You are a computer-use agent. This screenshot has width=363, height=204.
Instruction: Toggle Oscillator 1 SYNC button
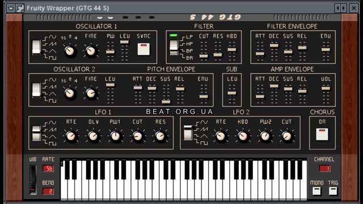click(x=143, y=49)
